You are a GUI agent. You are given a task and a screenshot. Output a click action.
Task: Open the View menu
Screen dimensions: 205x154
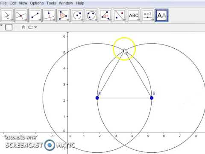pyautogui.click(x=23, y=3)
